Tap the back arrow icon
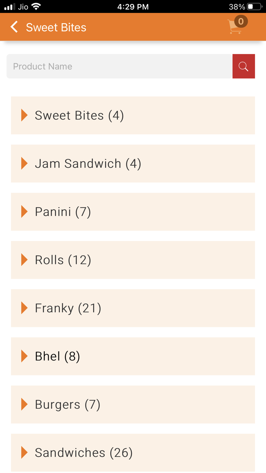This screenshot has width=266, height=473. click(x=14, y=27)
